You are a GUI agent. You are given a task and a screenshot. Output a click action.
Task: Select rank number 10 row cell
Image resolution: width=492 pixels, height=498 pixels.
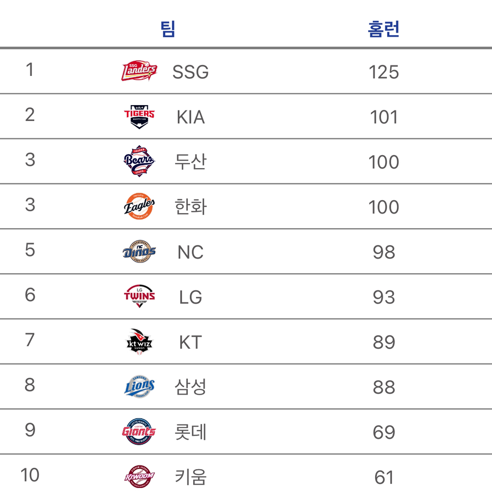pyautogui.click(x=30, y=475)
